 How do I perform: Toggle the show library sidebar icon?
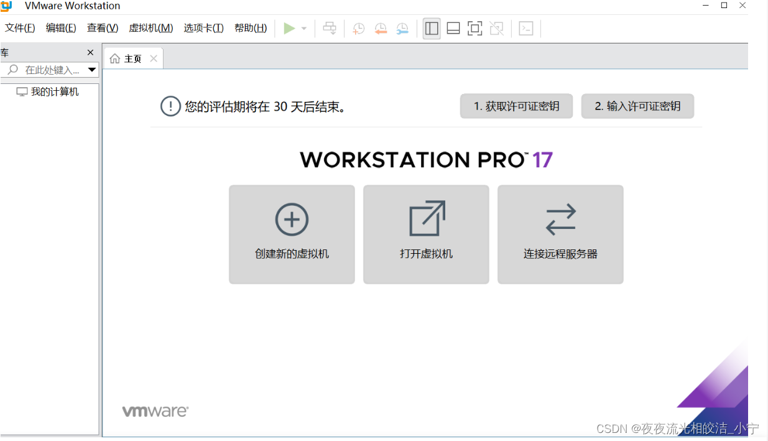click(432, 28)
